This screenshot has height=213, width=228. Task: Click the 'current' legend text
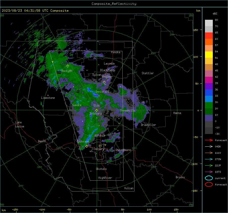220,178
